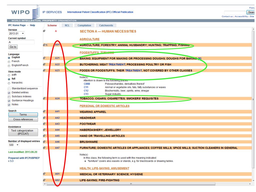
Task: Choose the full view mode
Action: point(9,79)
